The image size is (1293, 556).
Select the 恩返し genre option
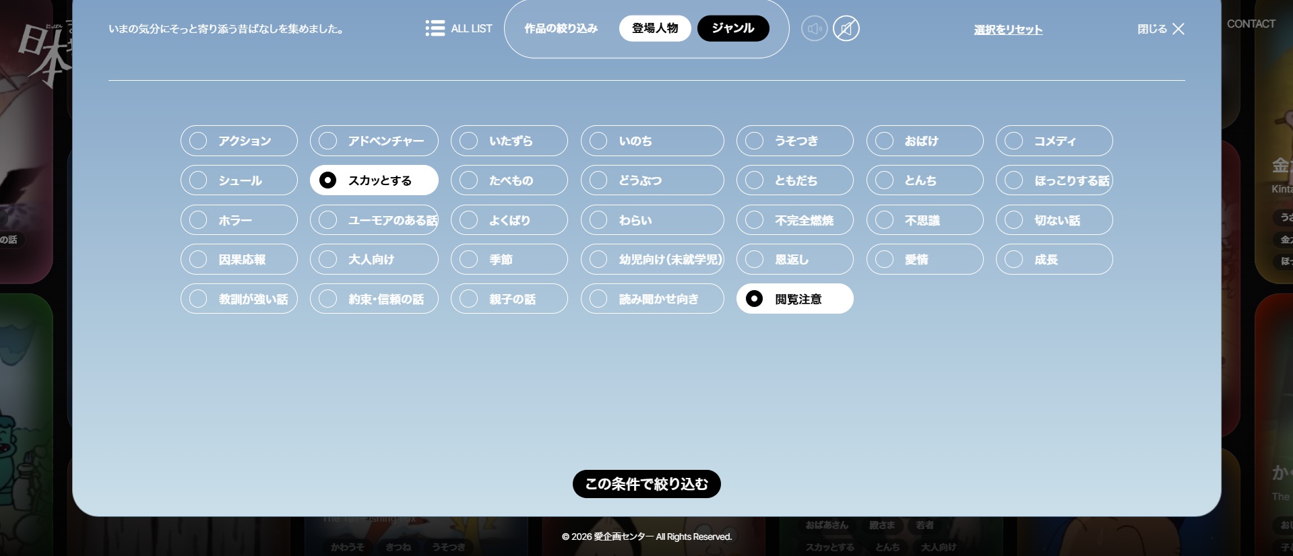pos(795,259)
